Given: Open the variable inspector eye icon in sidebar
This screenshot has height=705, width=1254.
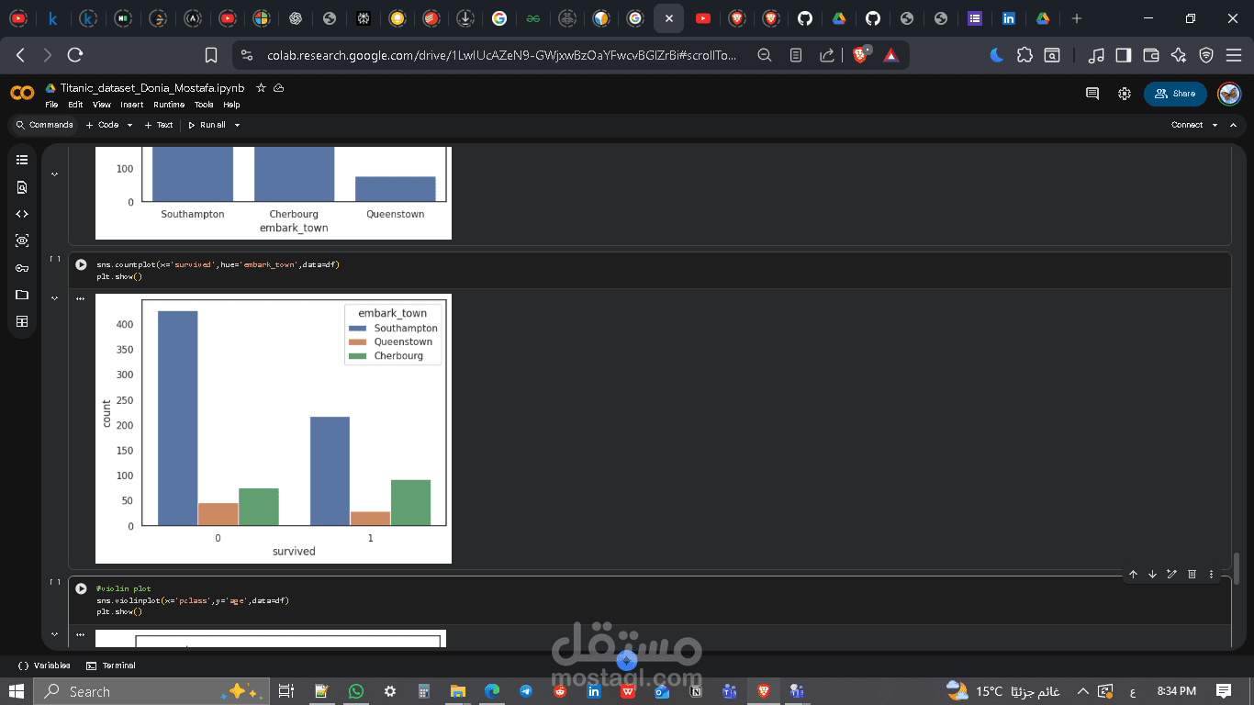Looking at the screenshot, I should click(22, 241).
